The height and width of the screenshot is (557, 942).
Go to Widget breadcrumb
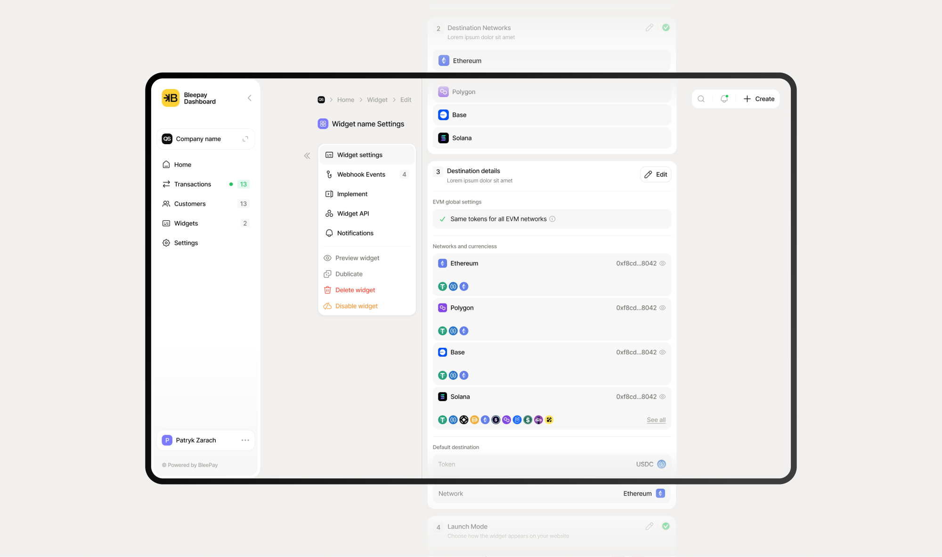pos(377,100)
